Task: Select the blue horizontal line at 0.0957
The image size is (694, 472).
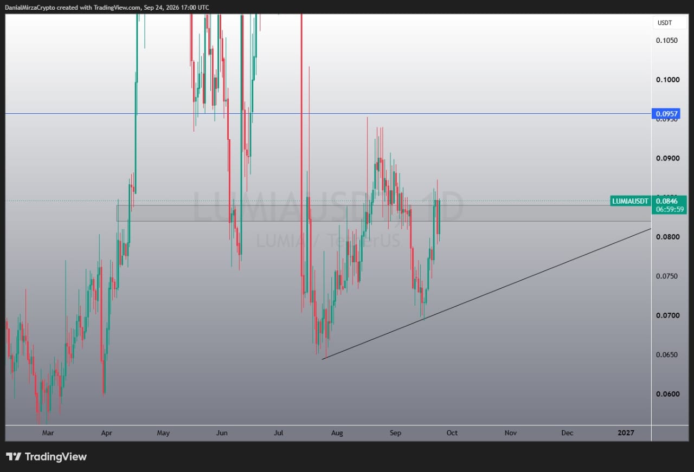Action: [325, 114]
